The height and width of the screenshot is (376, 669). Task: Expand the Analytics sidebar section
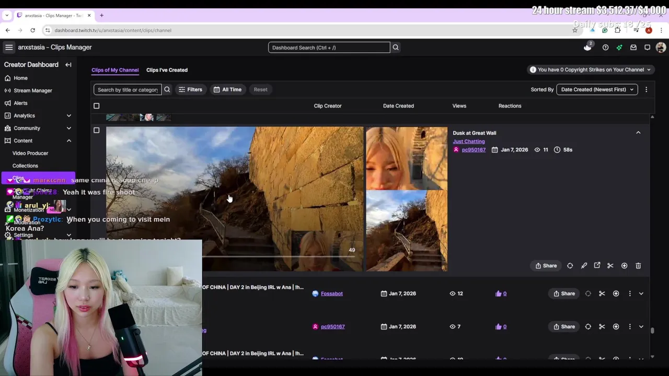(68, 115)
